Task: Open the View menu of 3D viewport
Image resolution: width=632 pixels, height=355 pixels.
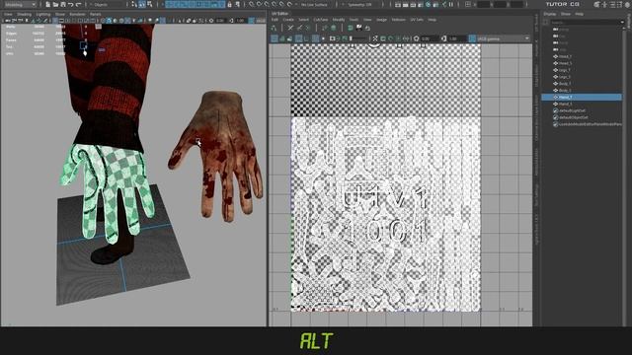Action: pos(8,14)
